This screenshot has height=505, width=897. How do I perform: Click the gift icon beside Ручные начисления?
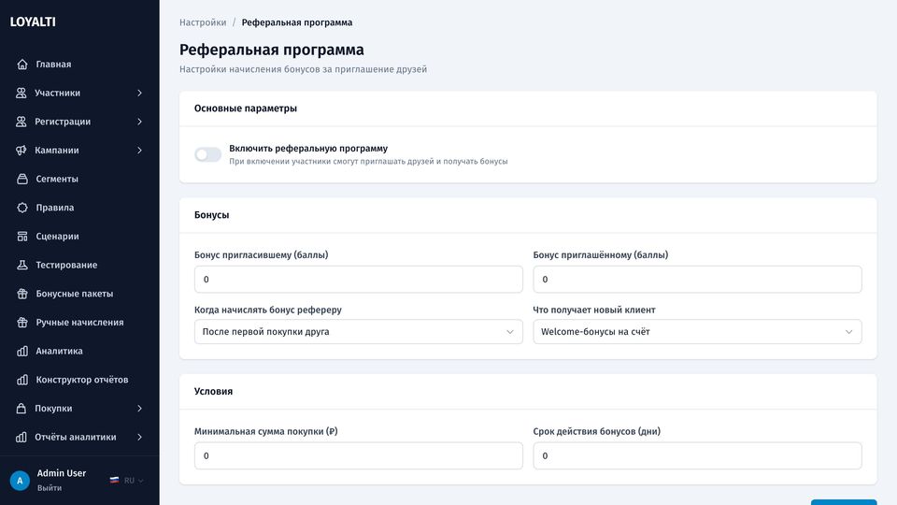point(22,323)
